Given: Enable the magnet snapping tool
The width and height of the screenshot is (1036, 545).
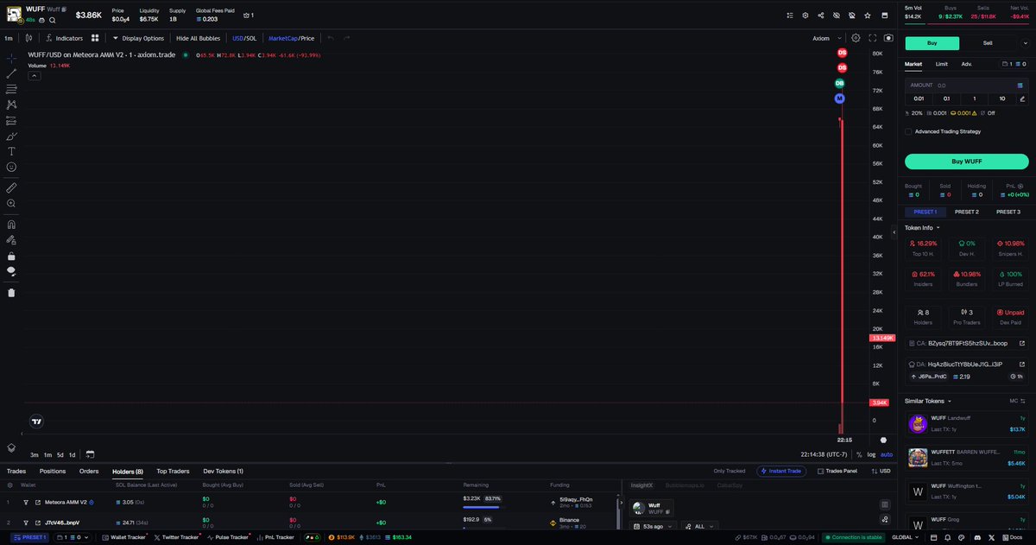Looking at the screenshot, I should pos(10,225).
